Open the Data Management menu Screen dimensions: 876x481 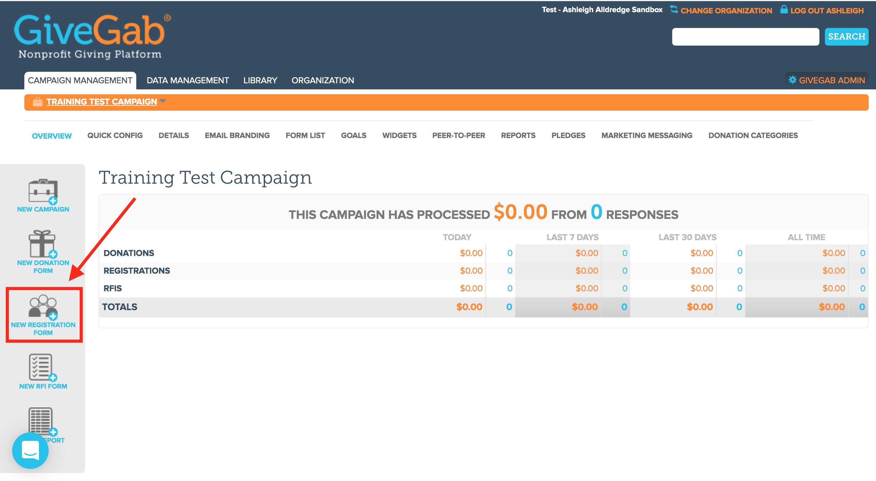click(188, 81)
